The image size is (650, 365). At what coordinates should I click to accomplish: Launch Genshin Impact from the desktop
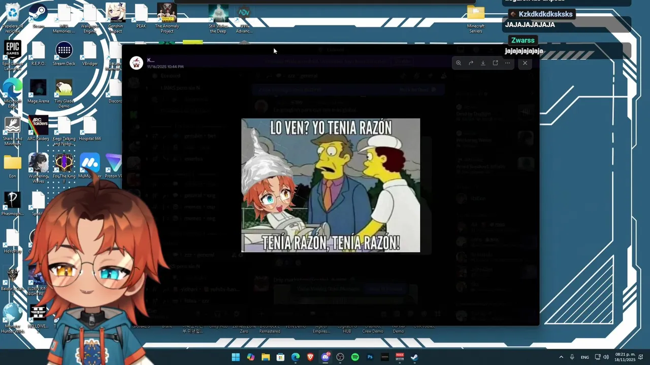(x=115, y=19)
